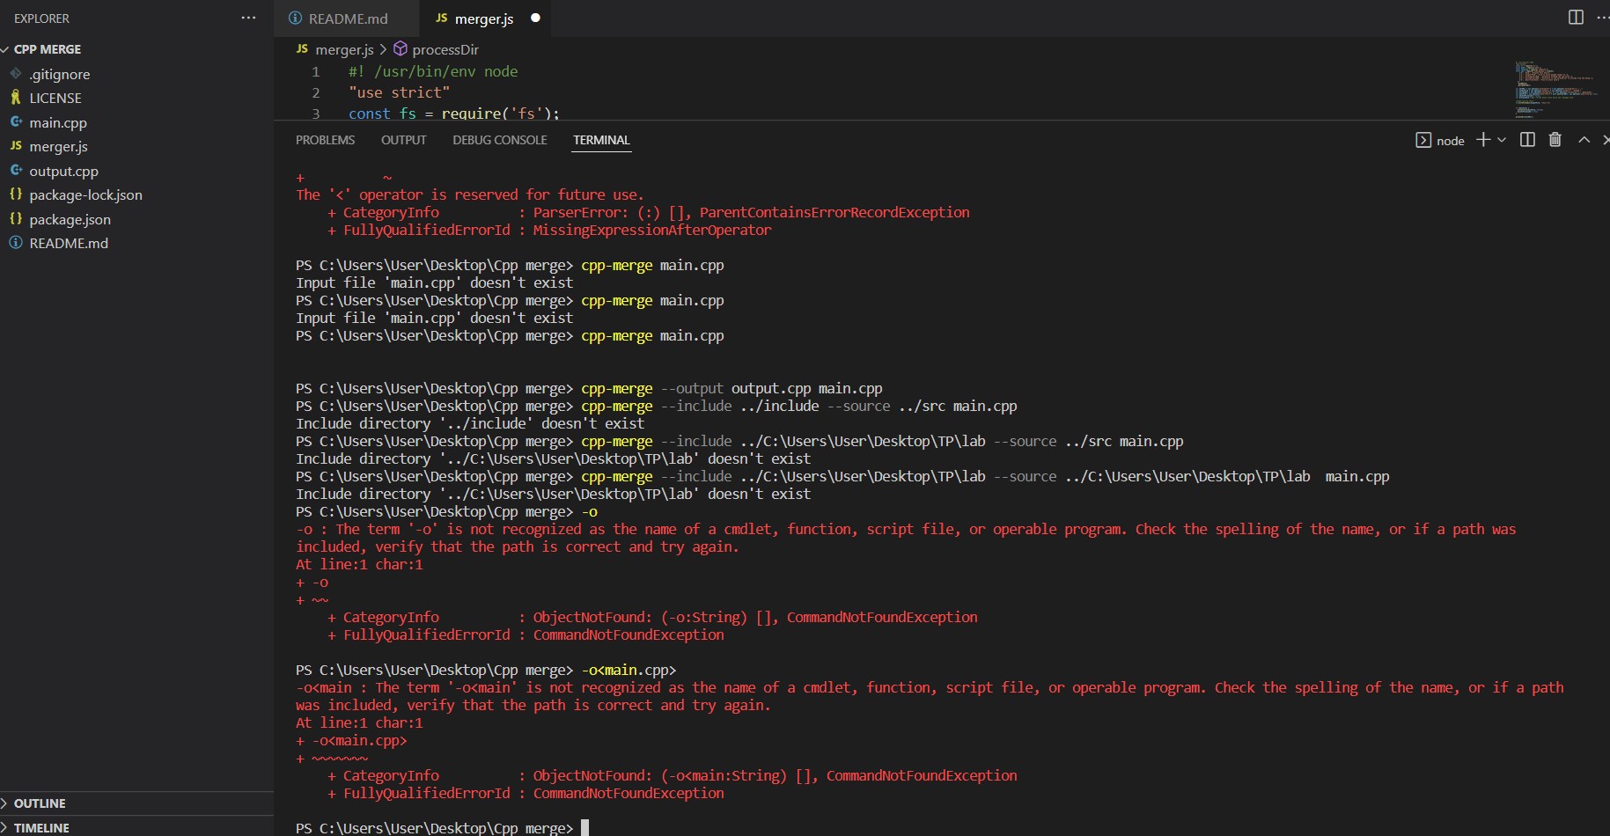Select the node terminal shell icon
The height and width of the screenshot is (836, 1610).
(x=1423, y=140)
